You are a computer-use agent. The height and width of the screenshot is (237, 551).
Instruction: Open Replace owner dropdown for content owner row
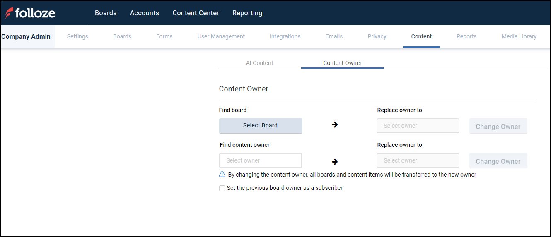point(418,160)
